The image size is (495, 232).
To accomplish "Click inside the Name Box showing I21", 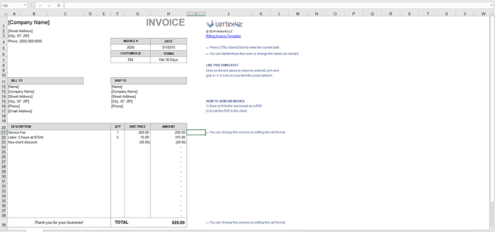I will click(x=12, y=5).
